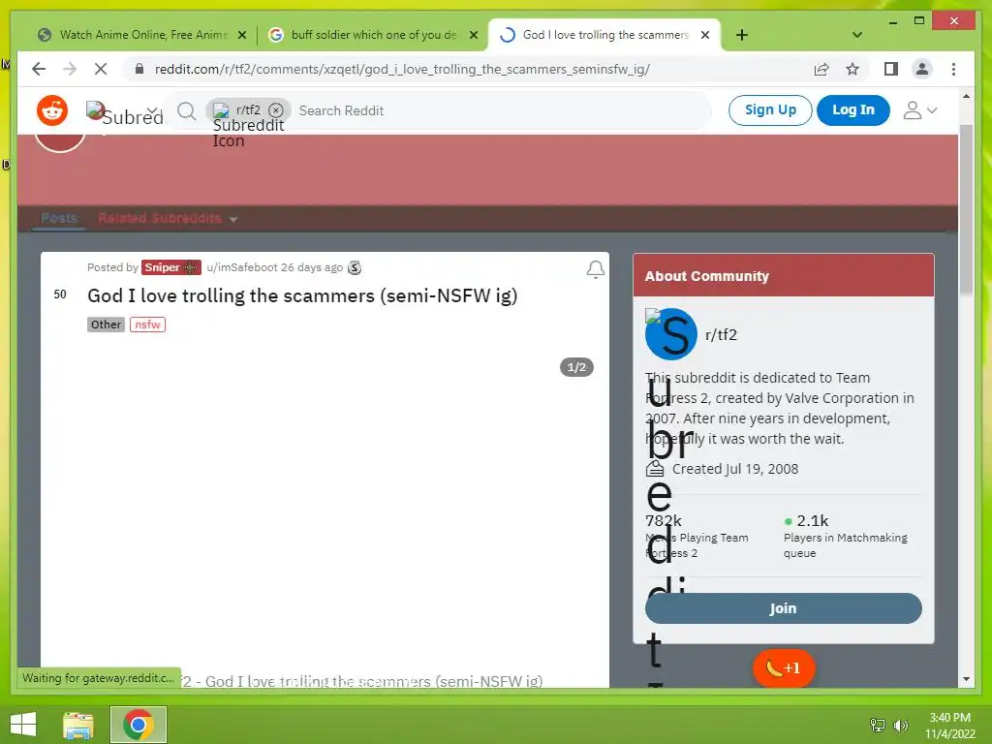This screenshot has height=744, width=992.
Task: Click the Reddit snoo logo
Action: point(52,110)
